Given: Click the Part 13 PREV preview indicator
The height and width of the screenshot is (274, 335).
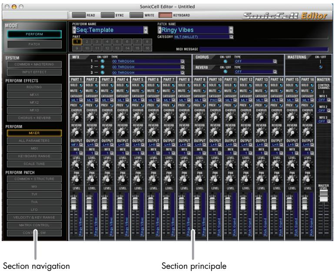Looking at the screenshot, I should [x=265, y=105].
